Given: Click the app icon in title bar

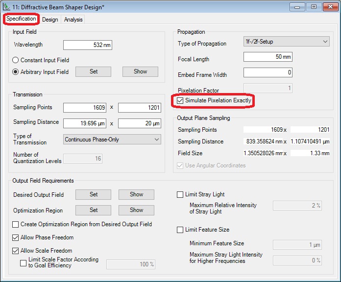Looking at the screenshot, I should tap(7, 7).
